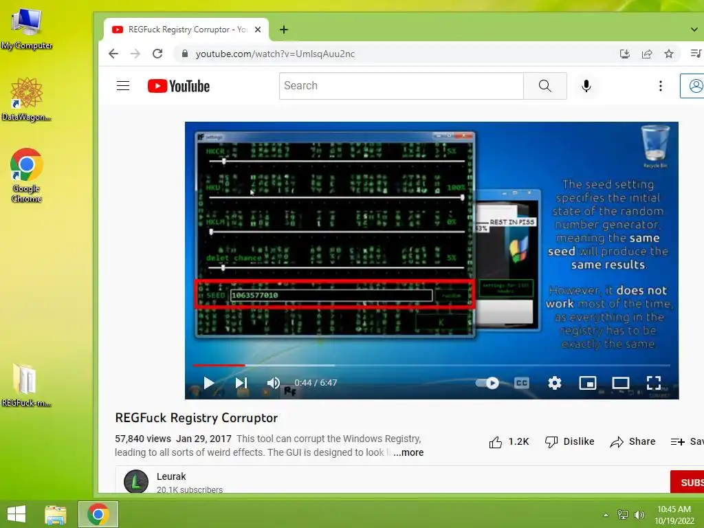The width and height of the screenshot is (704, 528).
Task: Share this page from the address bar
Action: 647,54
